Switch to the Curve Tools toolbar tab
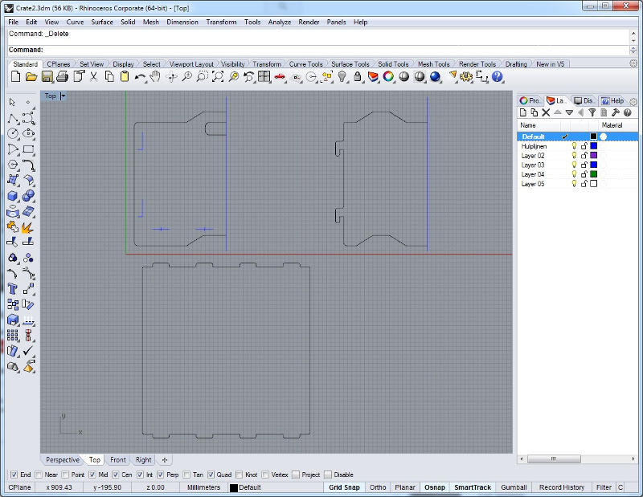Viewport: 643px width, 497px height. (x=306, y=64)
